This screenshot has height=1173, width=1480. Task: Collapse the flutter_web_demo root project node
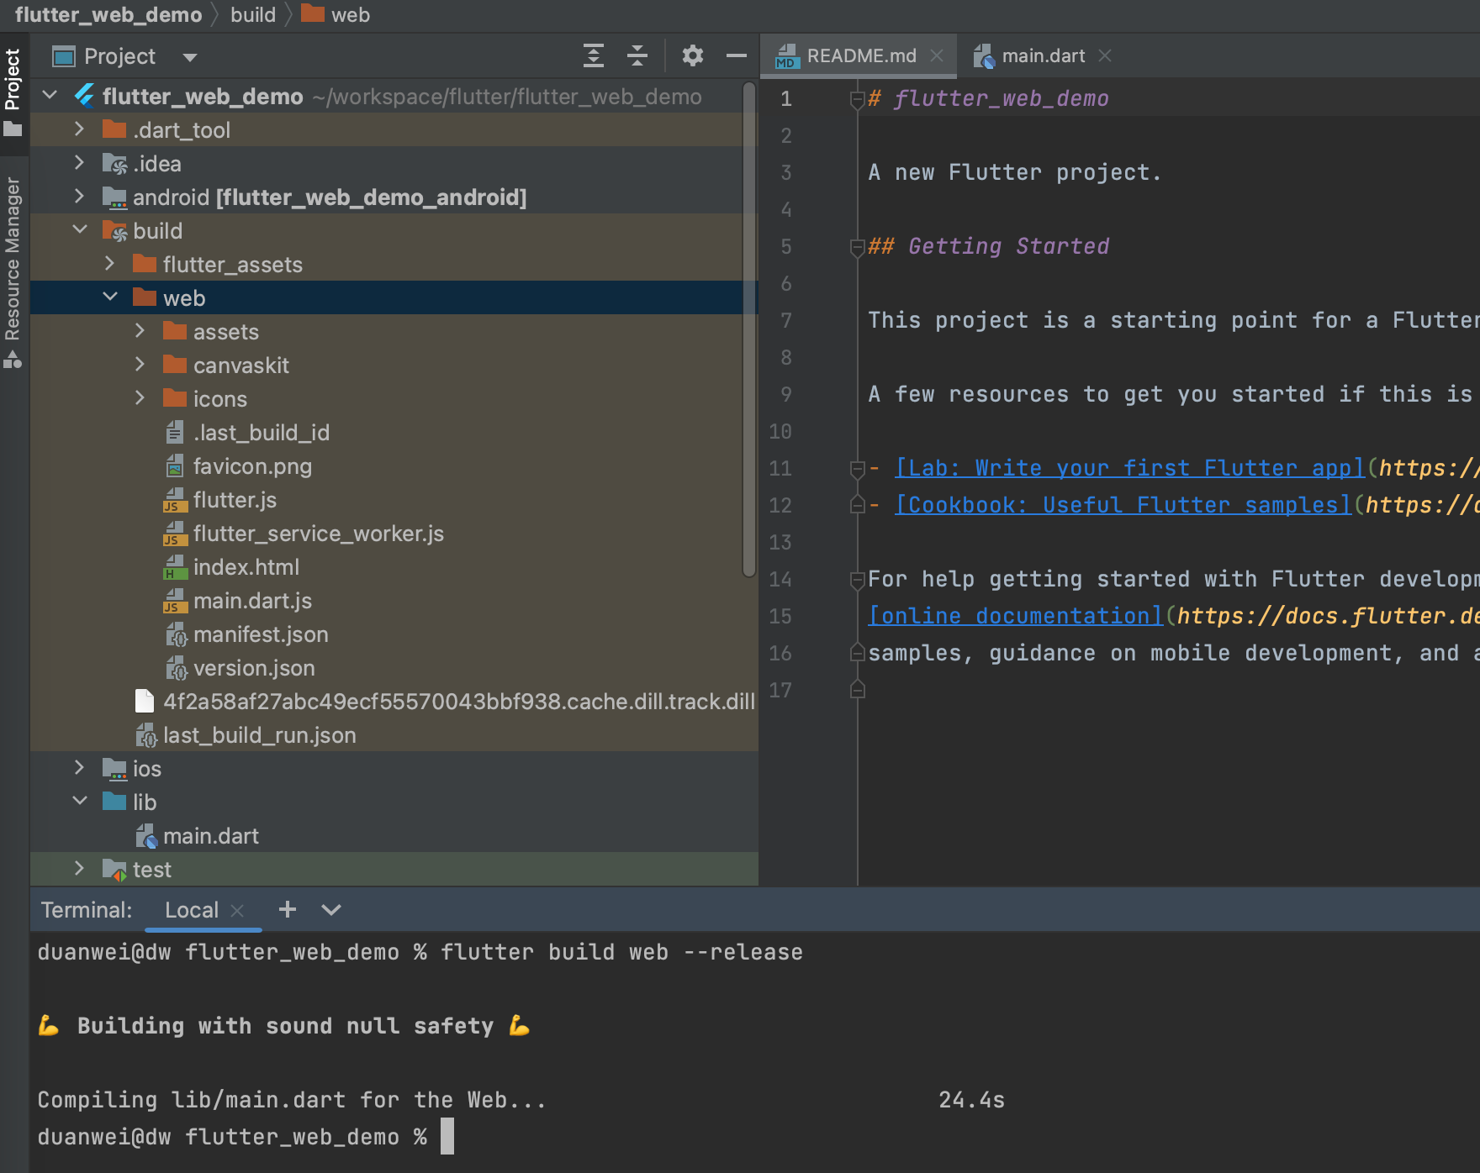point(50,95)
